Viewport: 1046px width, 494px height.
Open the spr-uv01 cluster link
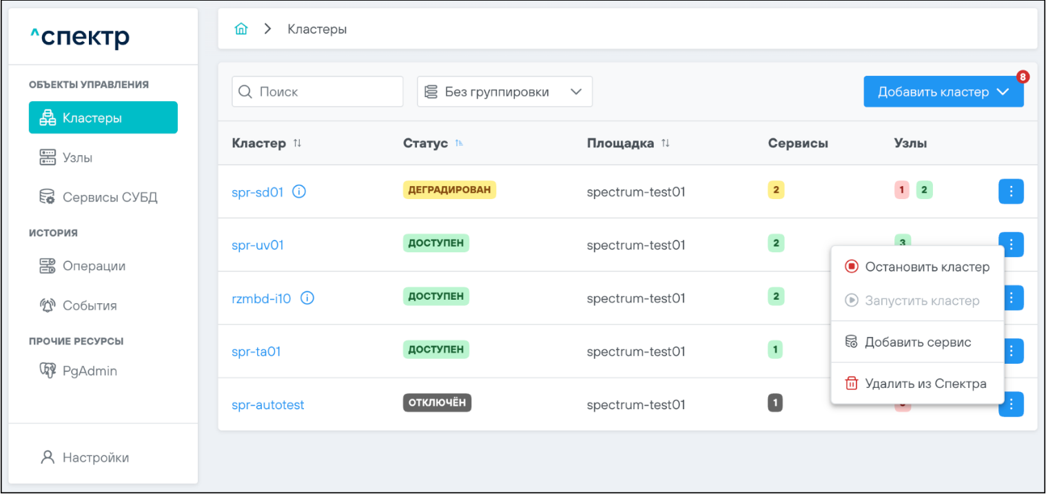tap(258, 245)
